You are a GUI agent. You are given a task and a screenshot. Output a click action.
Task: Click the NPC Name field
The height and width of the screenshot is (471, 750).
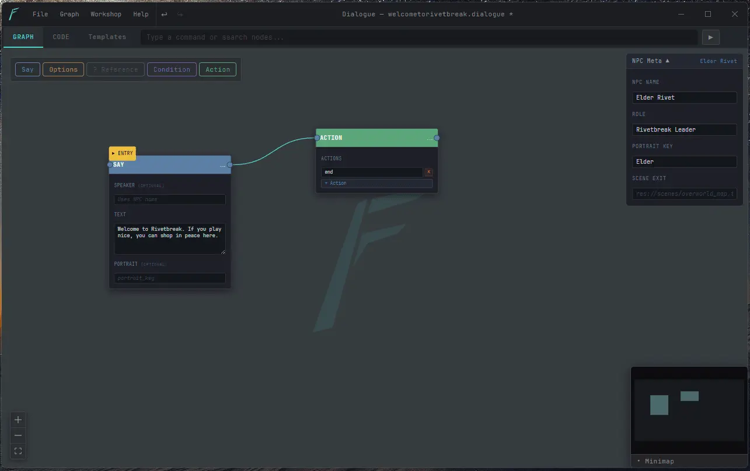click(x=685, y=97)
